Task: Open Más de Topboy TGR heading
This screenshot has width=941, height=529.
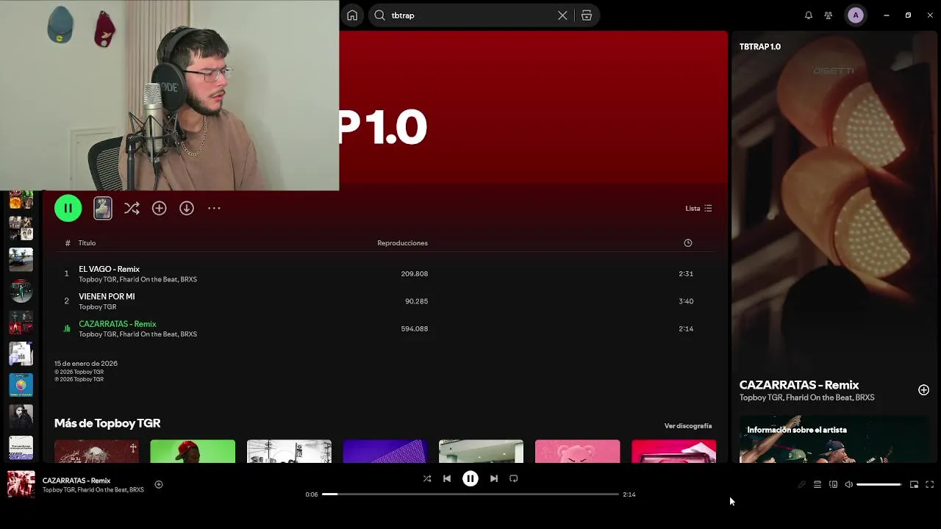Action: (x=107, y=423)
